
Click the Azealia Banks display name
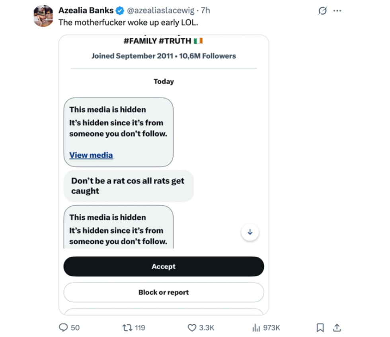[x=86, y=10]
